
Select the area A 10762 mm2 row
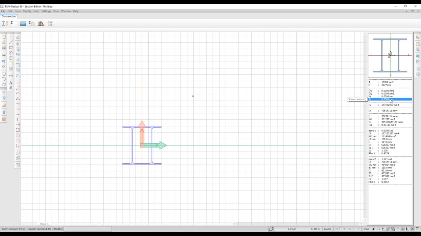(390, 82)
